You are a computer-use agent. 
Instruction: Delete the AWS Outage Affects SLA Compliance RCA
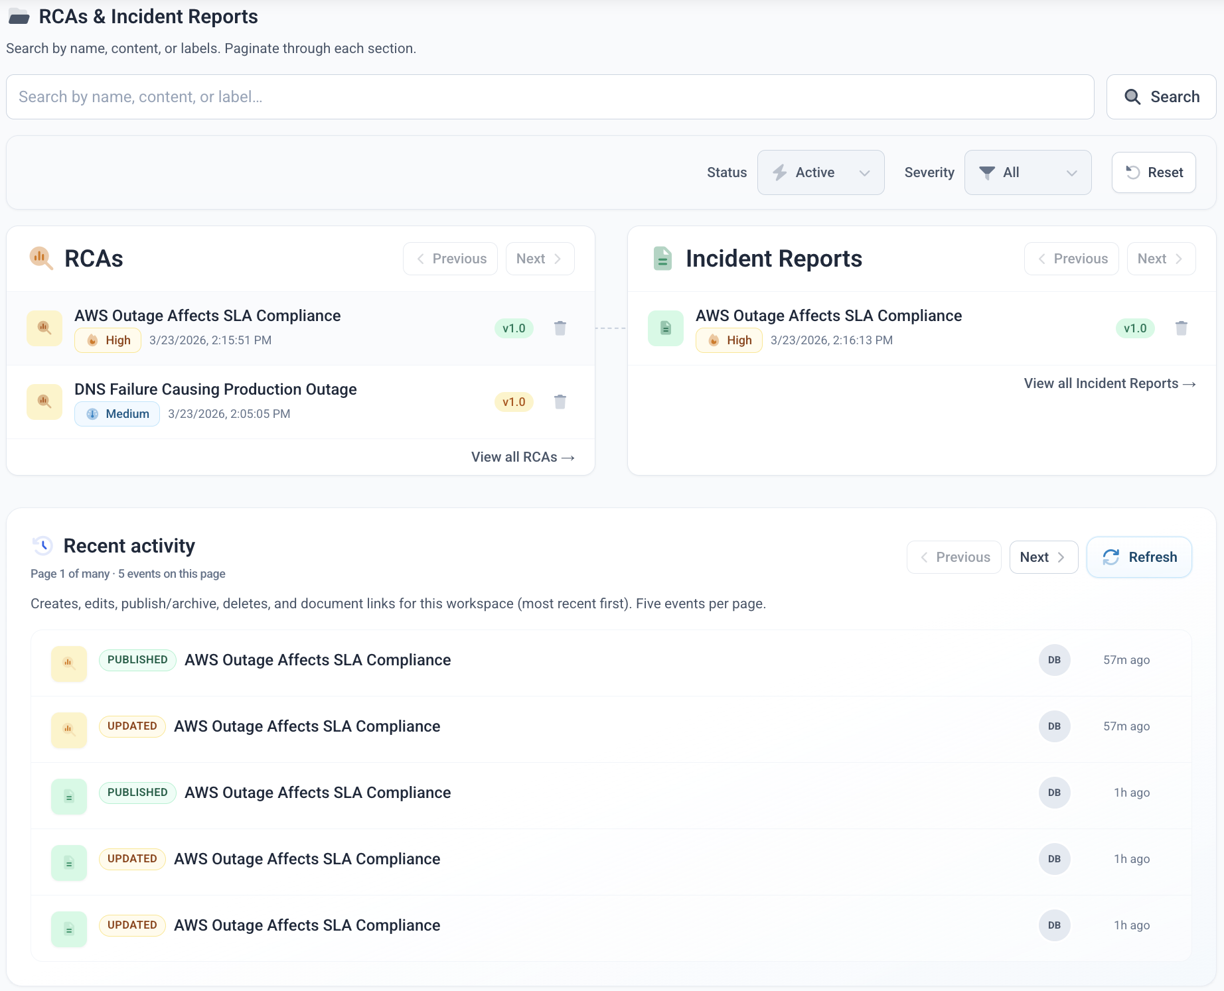pos(560,328)
